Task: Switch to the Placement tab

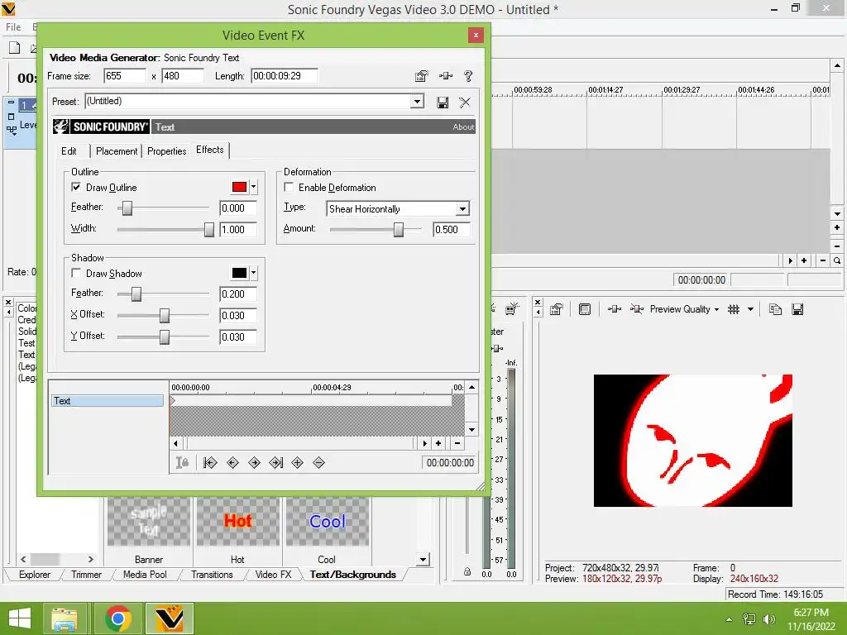Action: click(x=116, y=151)
